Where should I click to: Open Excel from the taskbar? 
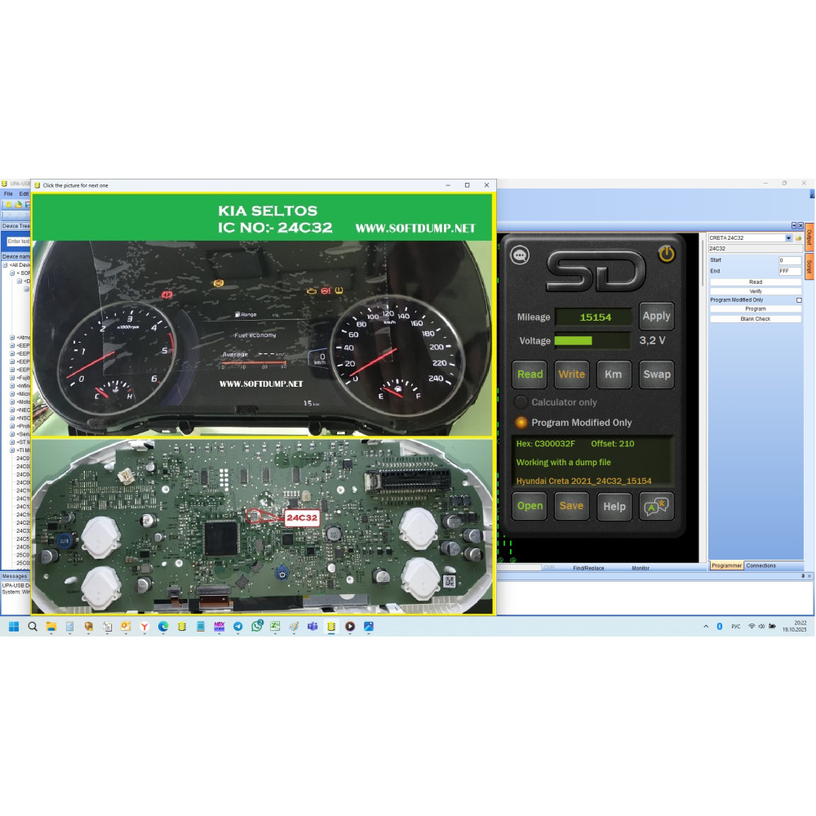pos(275,626)
